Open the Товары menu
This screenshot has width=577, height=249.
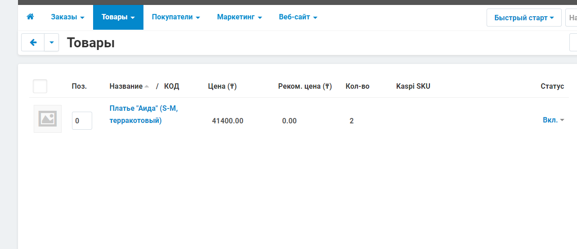118,17
